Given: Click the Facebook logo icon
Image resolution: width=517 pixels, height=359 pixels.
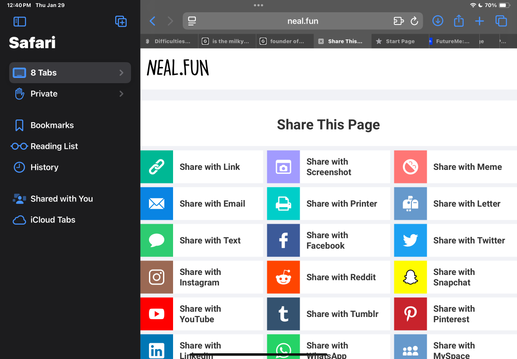Looking at the screenshot, I should pyautogui.click(x=283, y=240).
